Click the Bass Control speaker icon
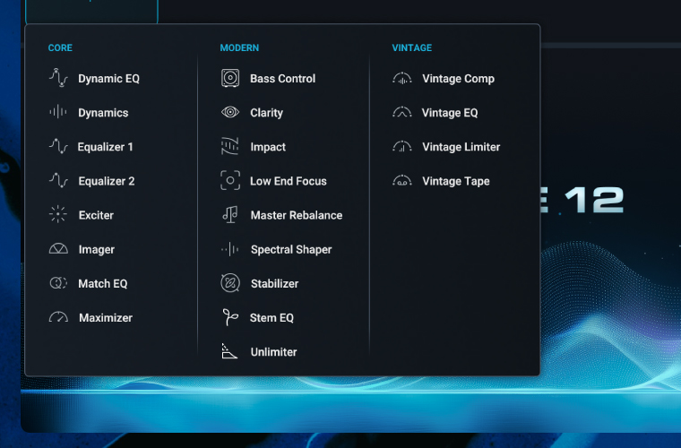Image resolution: width=681 pixels, height=448 pixels. click(230, 79)
